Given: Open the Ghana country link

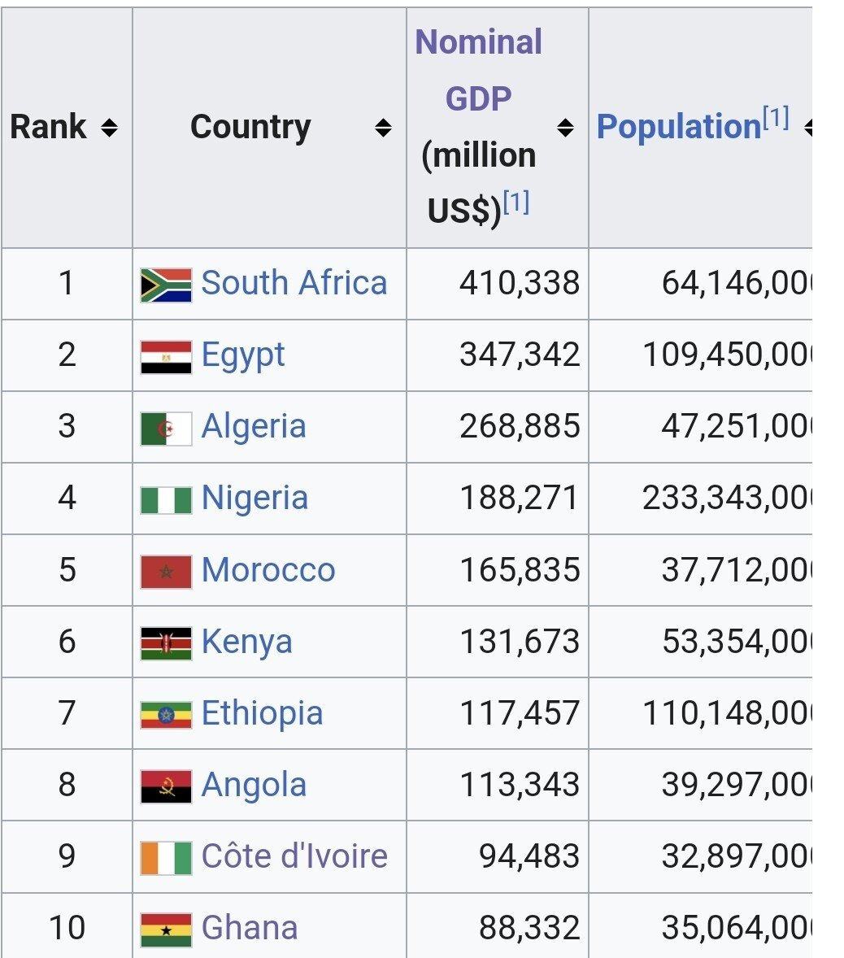Looking at the screenshot, I should [249, 927].
